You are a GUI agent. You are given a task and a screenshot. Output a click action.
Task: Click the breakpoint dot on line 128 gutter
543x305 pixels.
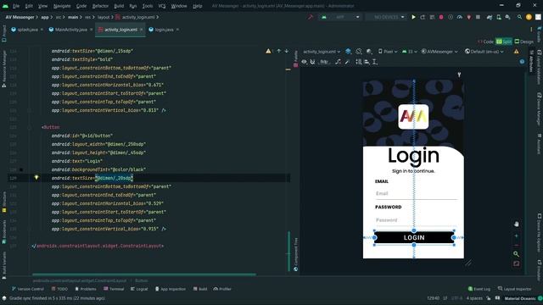pos(21,169)
